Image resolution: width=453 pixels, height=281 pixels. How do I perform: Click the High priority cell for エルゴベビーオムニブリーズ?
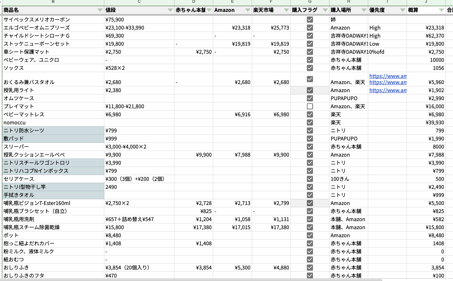point(387,28)
